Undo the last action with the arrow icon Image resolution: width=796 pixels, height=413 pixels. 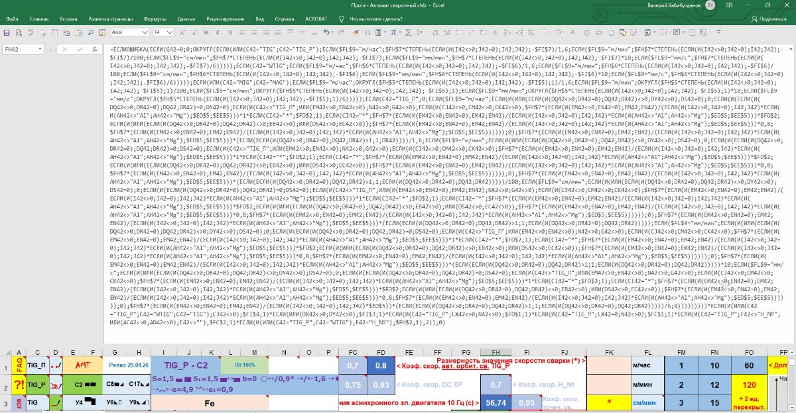326,32
